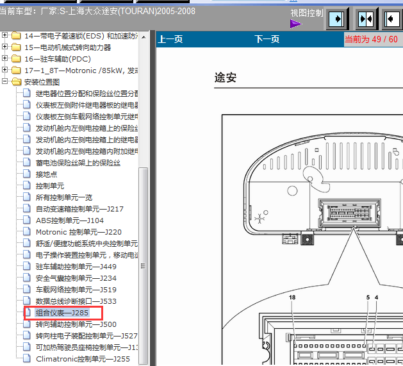
Task: Click the tree panel vertical scrollbar thumb
Action: pyautogui.click(x=144, y=266)
